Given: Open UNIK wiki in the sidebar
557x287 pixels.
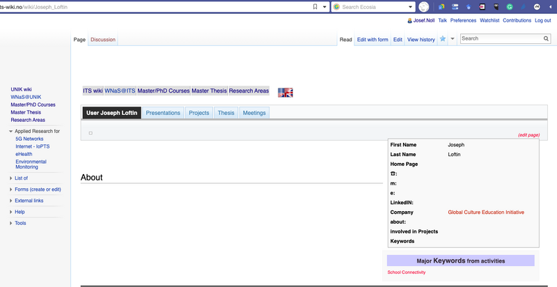Looking at the screenshot, I should click(21, 89).
